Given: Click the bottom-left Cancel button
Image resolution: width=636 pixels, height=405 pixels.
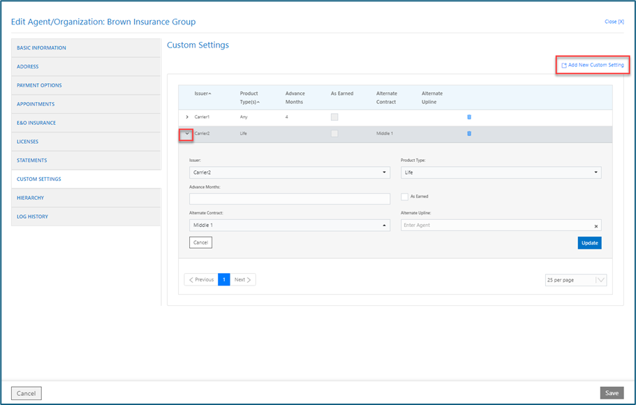Looking at the screenshot, I should click(x=27, y=393).
